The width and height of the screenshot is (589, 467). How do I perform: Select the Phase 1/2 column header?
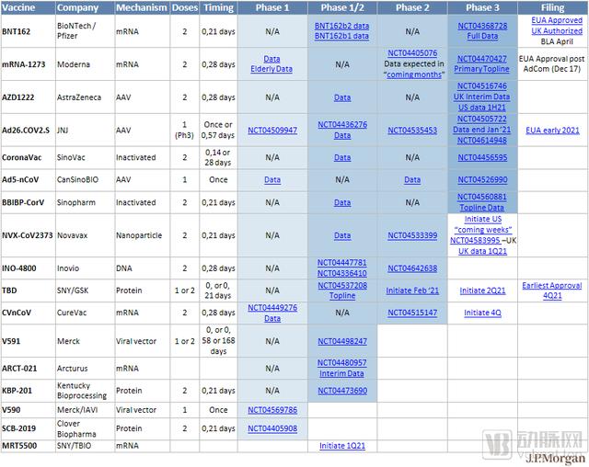coord(342,8)
